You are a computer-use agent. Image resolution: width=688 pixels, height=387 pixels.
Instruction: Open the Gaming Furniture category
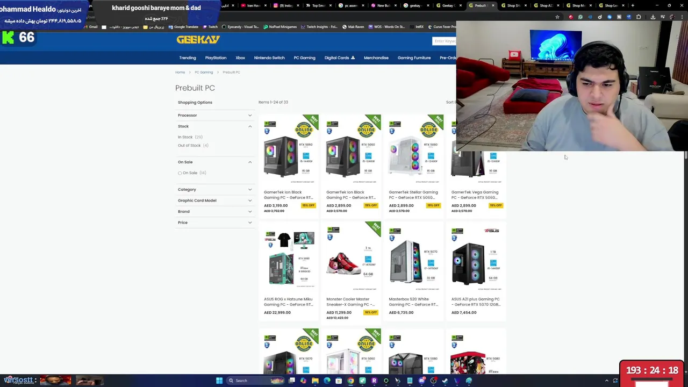414,58
